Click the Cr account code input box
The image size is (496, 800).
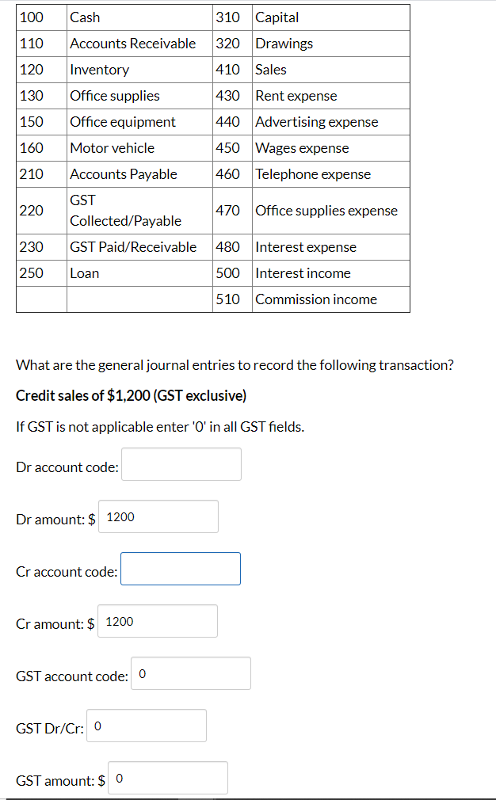pos(180,569)
